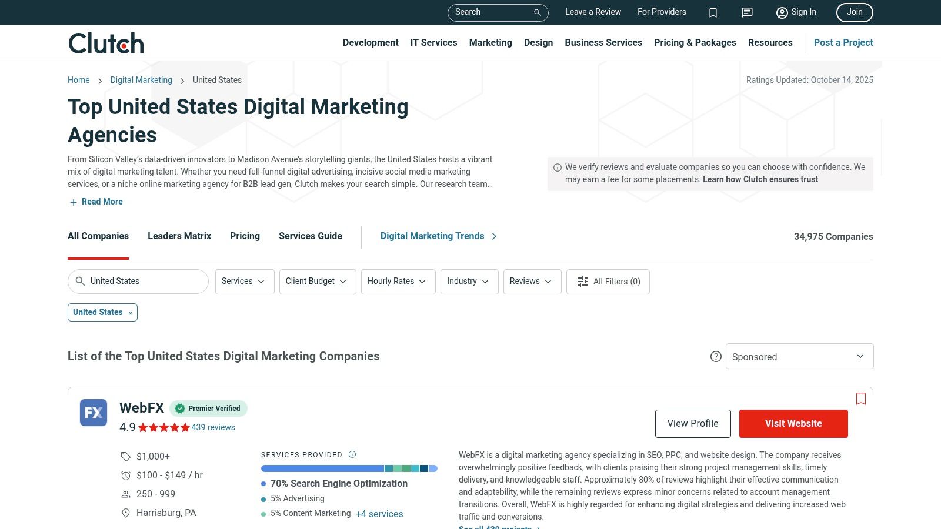Click the search magnifier icon in header
The image size is (941, 529).
click(537, 12)
